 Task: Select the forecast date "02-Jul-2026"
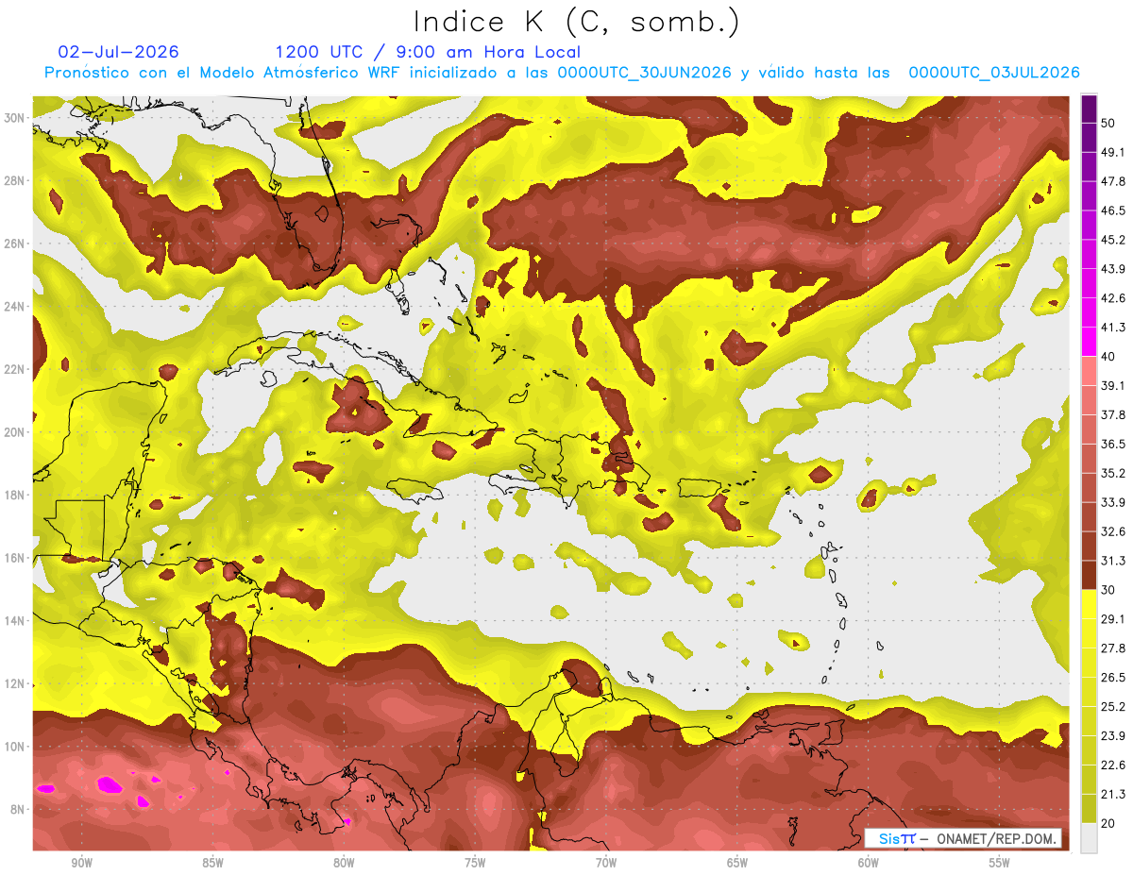pyautogui.click(x=118, y=52)
